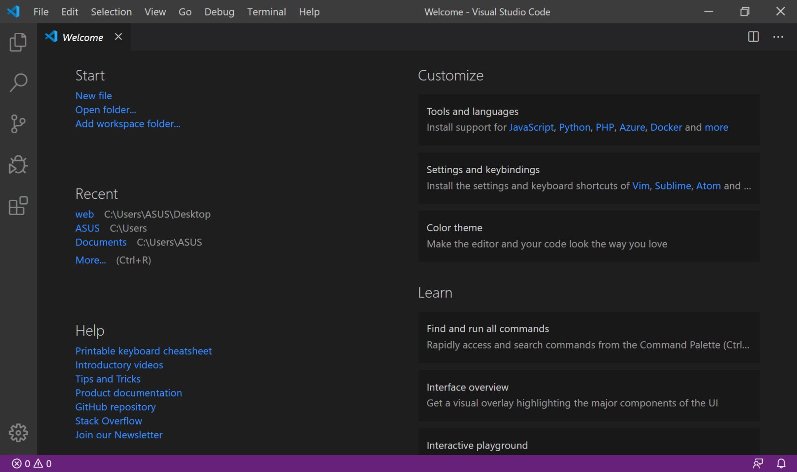
Task: Install JavaScript support link
Action: point(531,128)
